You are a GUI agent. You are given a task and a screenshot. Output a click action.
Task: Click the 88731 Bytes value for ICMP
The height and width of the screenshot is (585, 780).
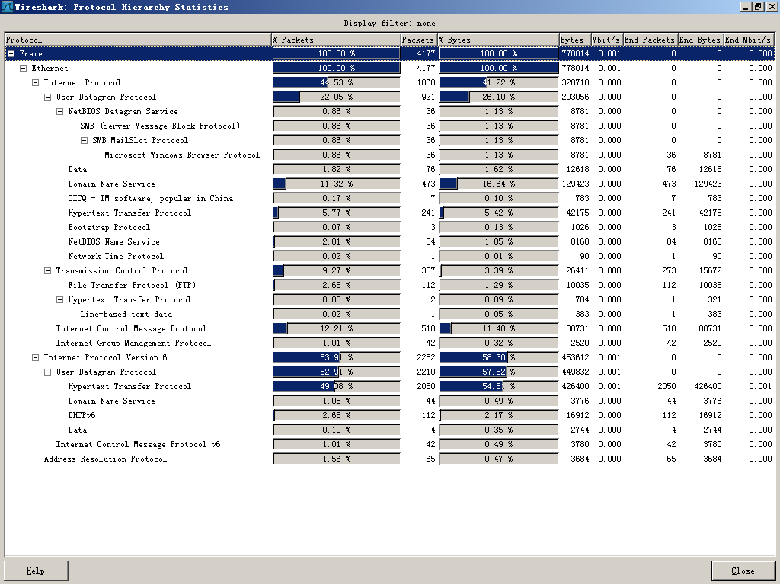(577, 329)
